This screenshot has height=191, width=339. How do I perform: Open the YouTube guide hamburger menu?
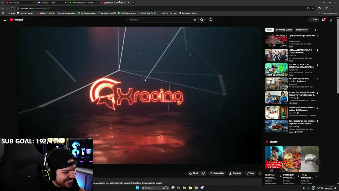(5, 20)
